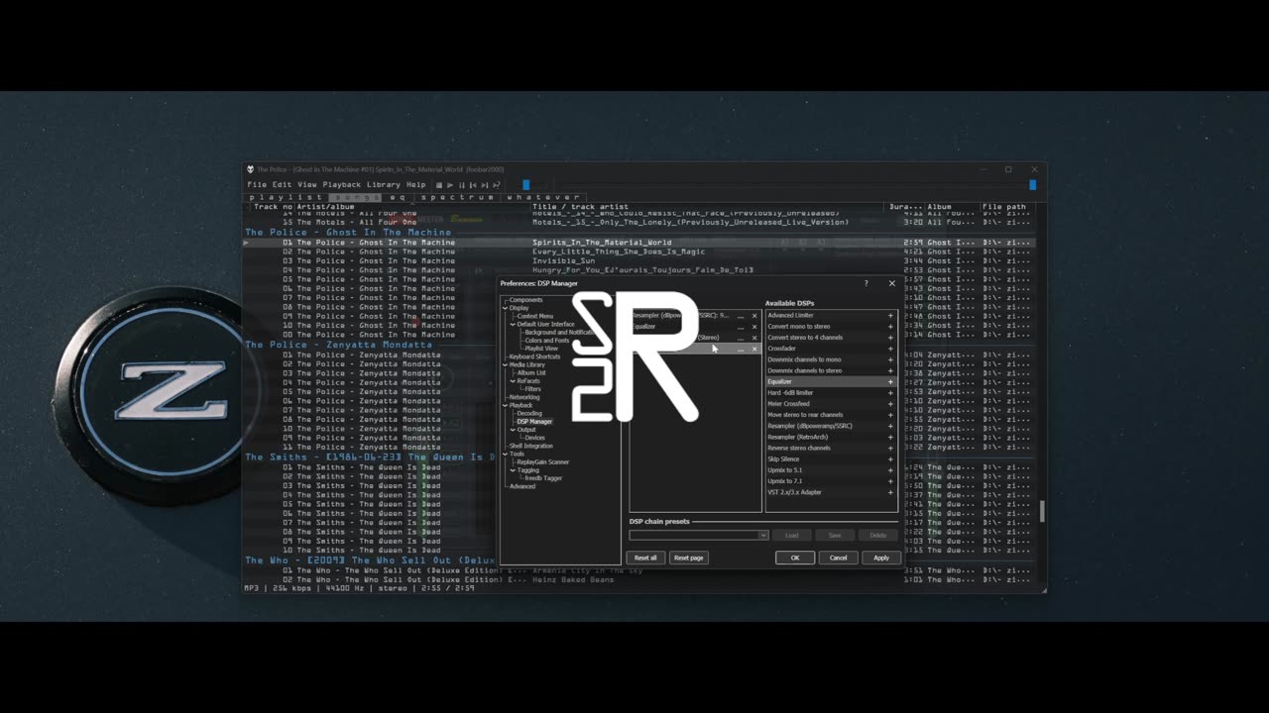
Task: Add Skip Silence via plus icon
Action: pyautogui.click(x=890, y=459)
